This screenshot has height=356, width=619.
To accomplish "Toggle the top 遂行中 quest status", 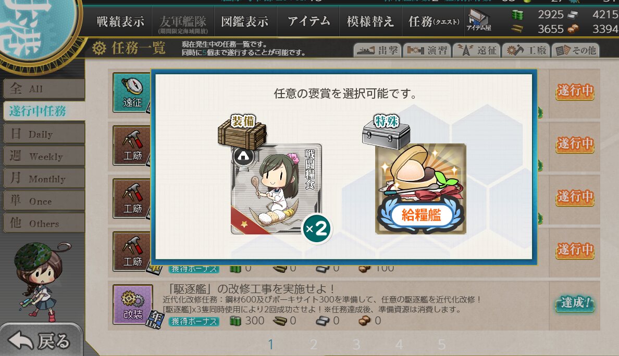I will point(575,90).
